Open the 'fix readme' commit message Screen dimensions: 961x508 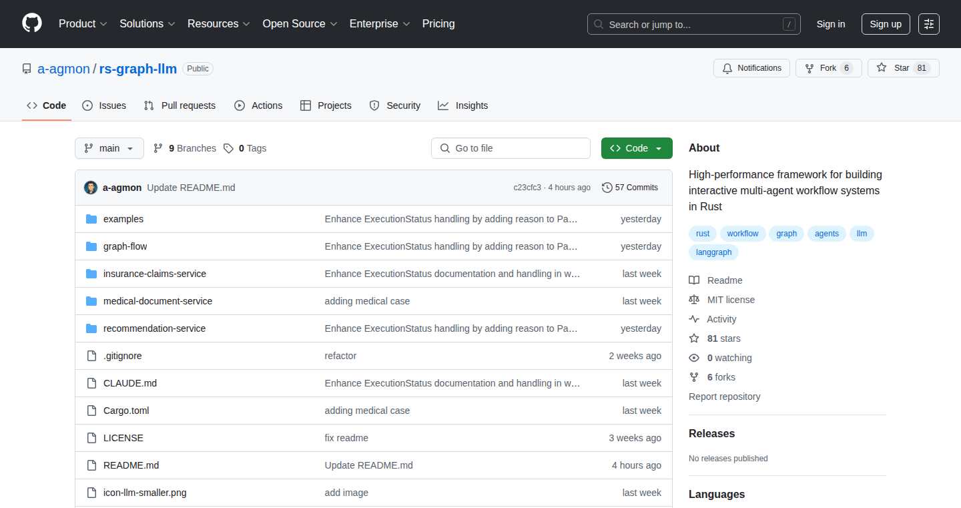(x=346, y=438)
